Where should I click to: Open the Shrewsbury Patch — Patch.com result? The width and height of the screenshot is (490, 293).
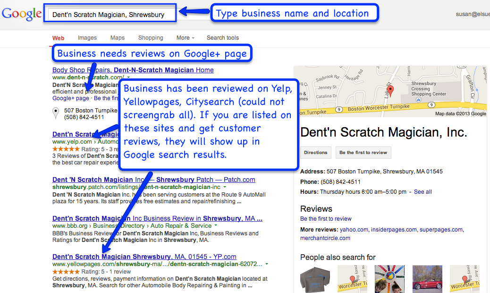154,180
